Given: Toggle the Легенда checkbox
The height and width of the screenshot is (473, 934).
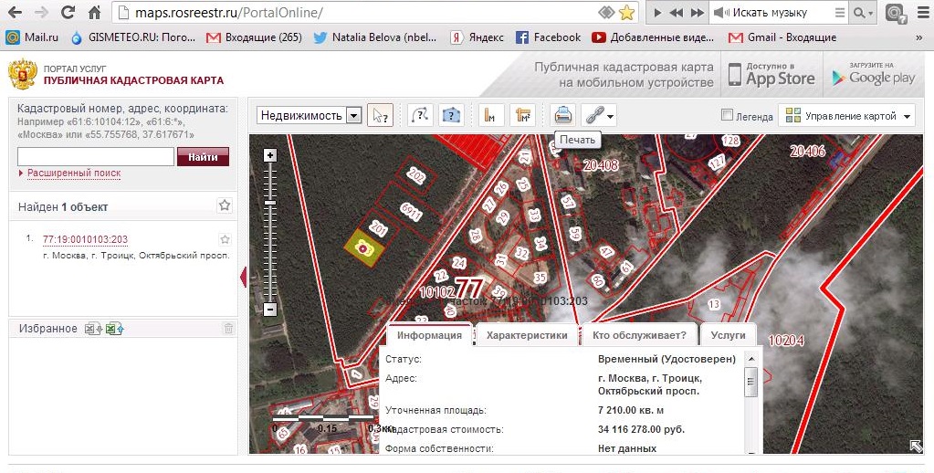Looking at the screenshot, I should point(727,115).
